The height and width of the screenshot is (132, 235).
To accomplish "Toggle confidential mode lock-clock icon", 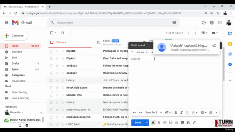I will pyautogui.click(x=188, y=122).
